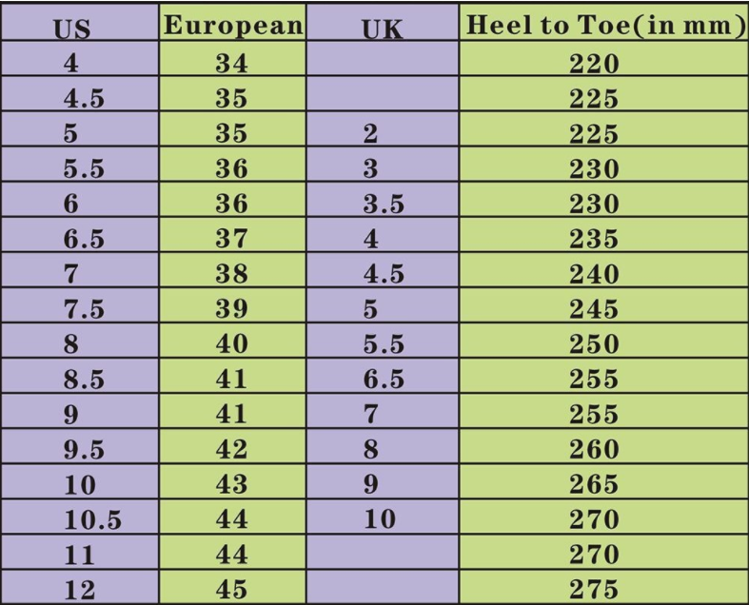Click the 245 mm heel to toe value
This screenshot has height=605, width=749.
click(594, 309)
